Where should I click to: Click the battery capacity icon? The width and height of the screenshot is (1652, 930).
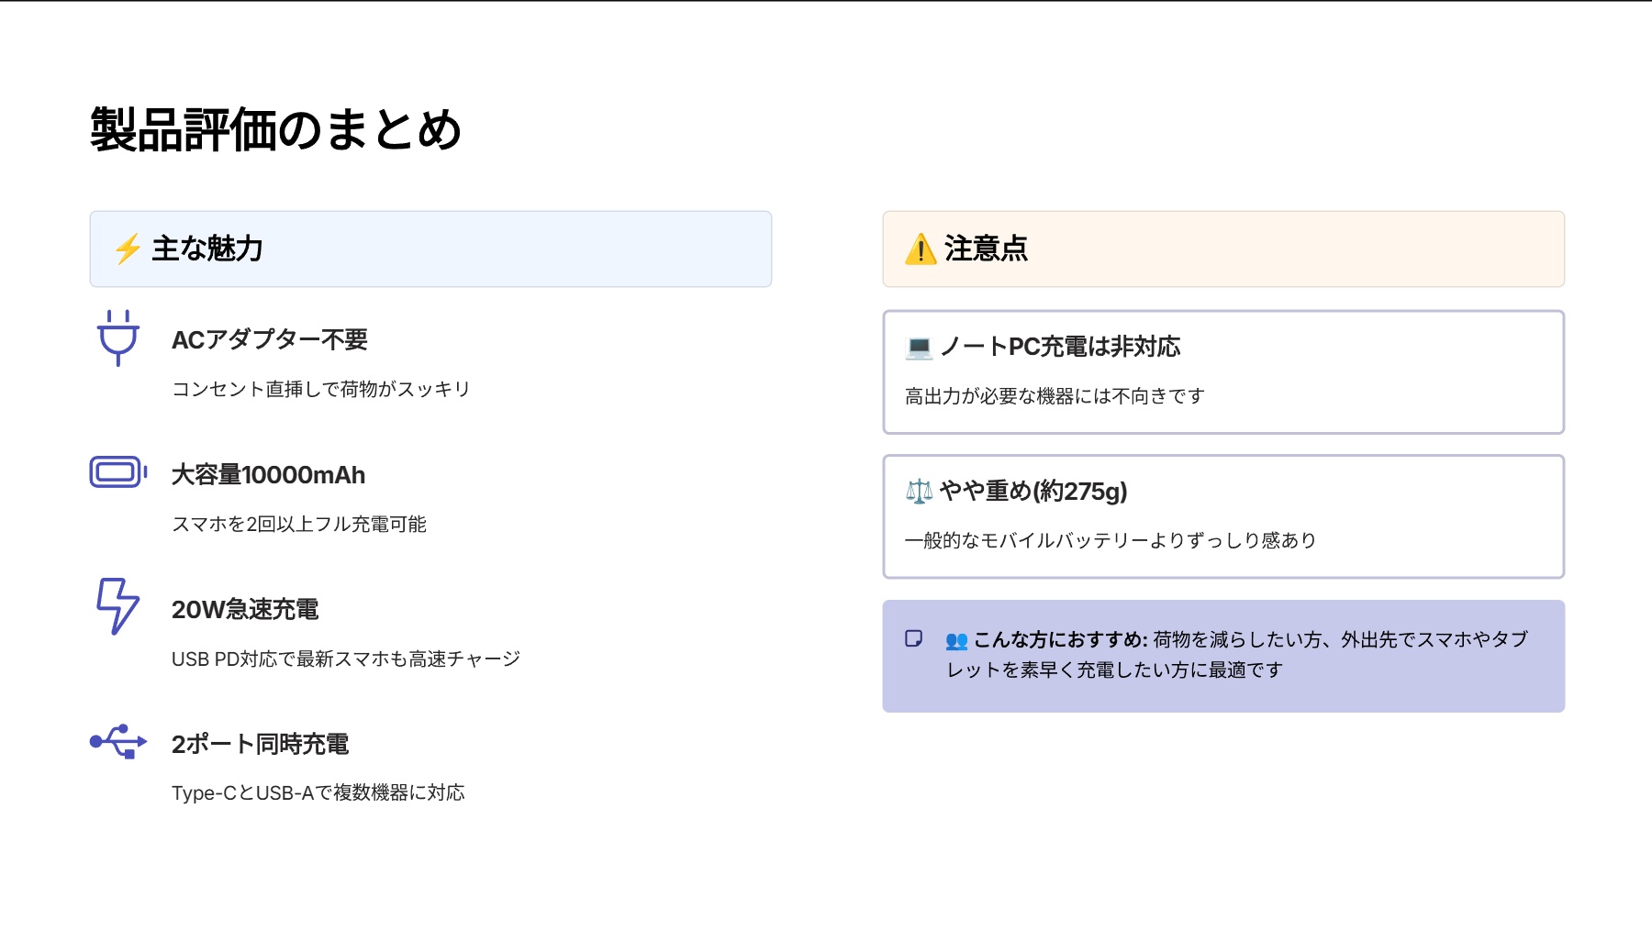coord(117,472)
